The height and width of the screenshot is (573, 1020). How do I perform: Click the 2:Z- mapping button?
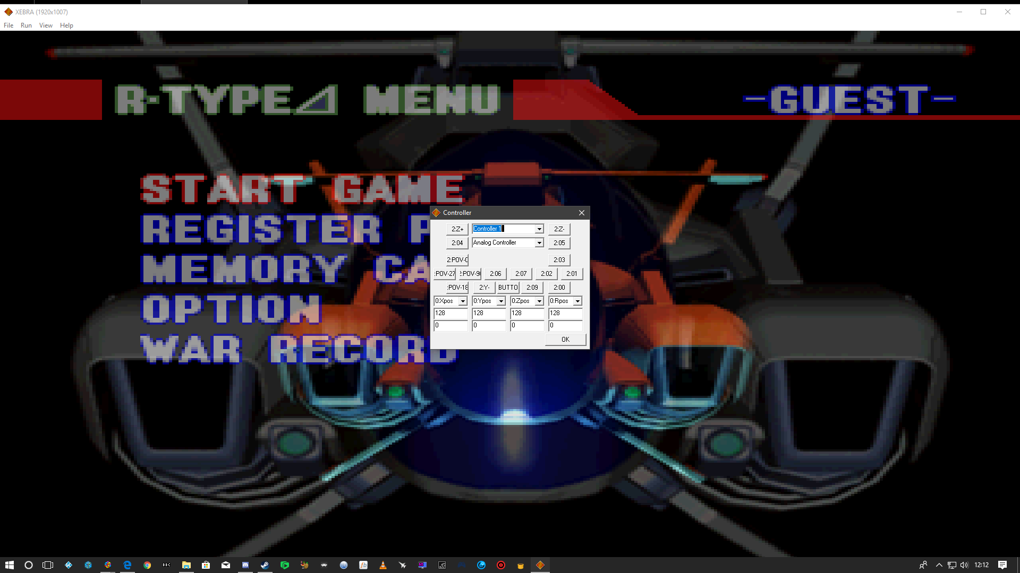559,229
